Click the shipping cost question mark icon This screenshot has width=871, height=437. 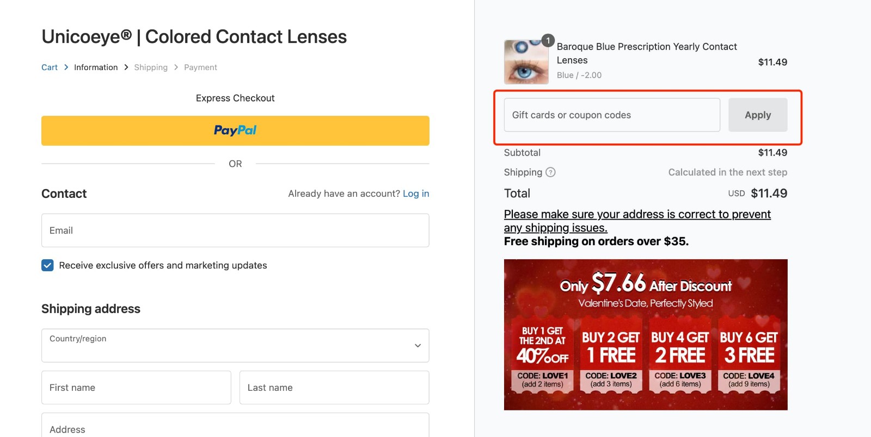point(551,172)
